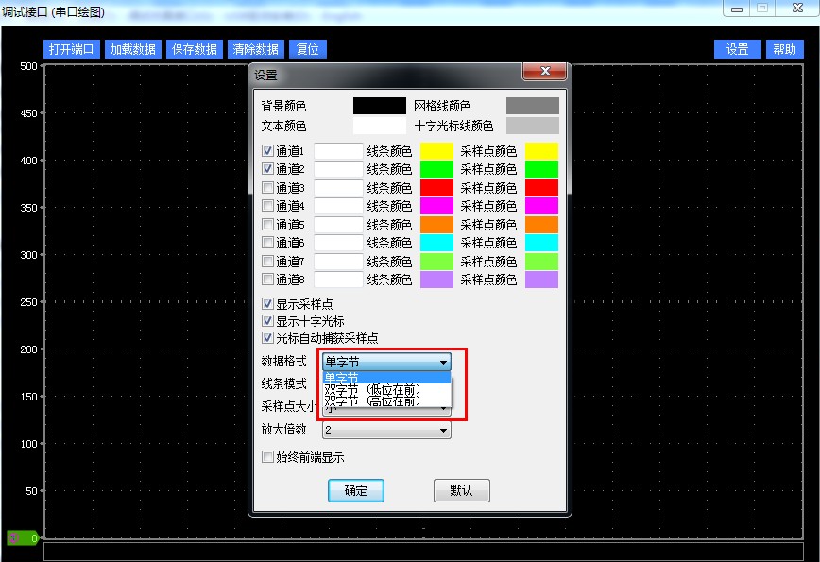The height and width of the screenshot is (562, 820).
Task: Select 双字节（高位在前） option
Action: click(x=386, y=401)
